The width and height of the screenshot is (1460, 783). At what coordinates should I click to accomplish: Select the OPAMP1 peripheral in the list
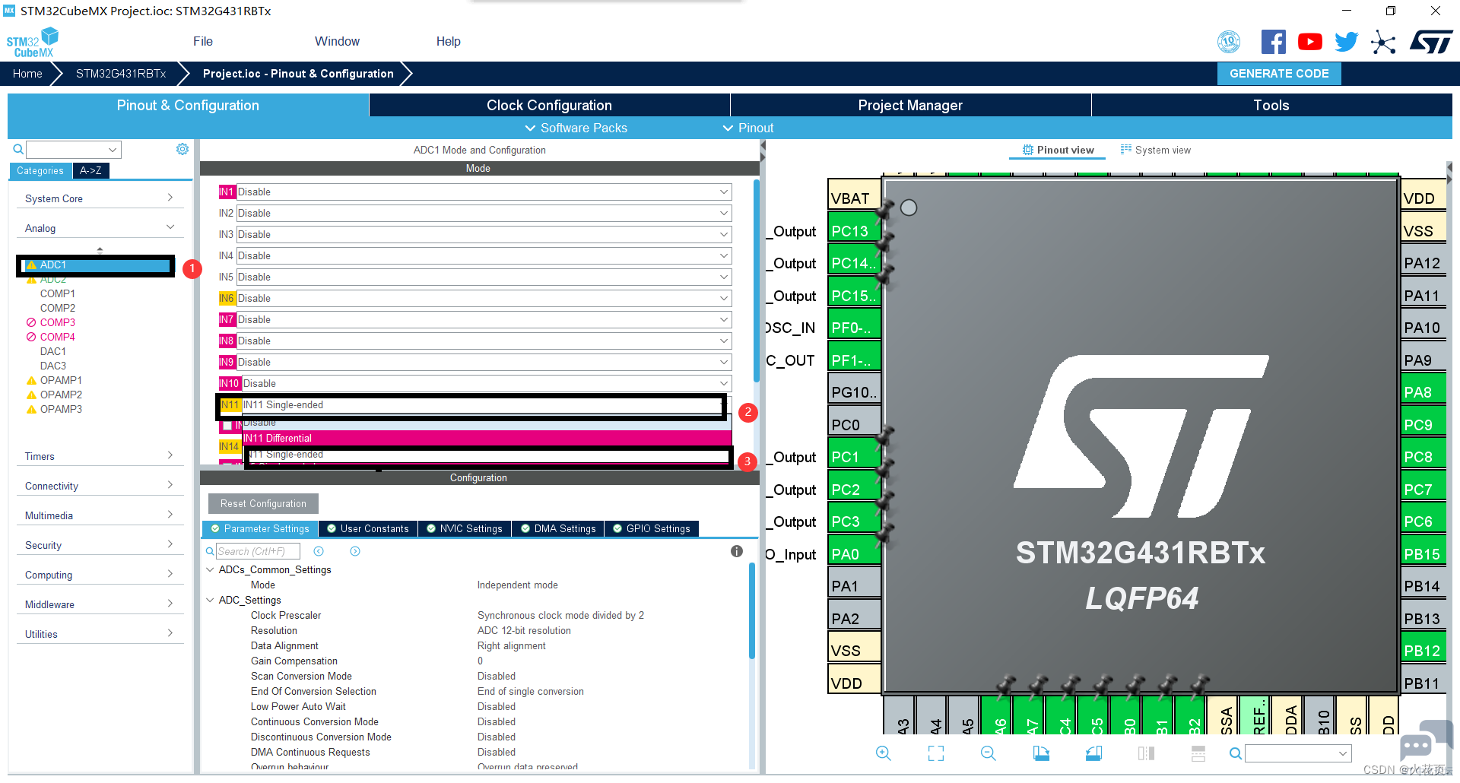[61, 380]
